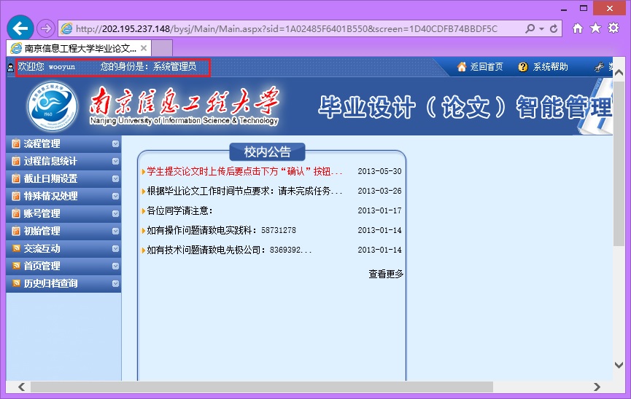This screenshot has width=631, height=399.
Task: Select the 南京信息工程大学毕业论文 browser tab
Action: (79, 48)
